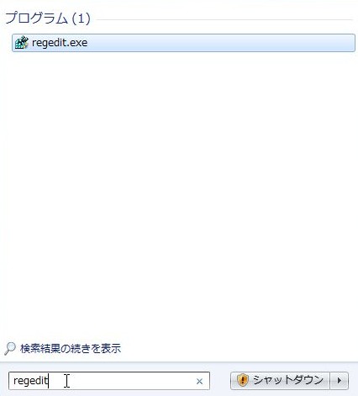Viewport: 358px width, 396px height.
Task: Click the regedit.exe registry cube icon
Action: click(x=22, y=43)
